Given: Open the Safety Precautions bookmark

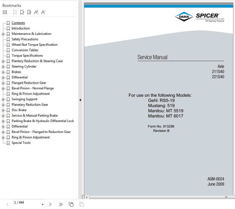Looking at the screenshot, I should tap(25, 39).
